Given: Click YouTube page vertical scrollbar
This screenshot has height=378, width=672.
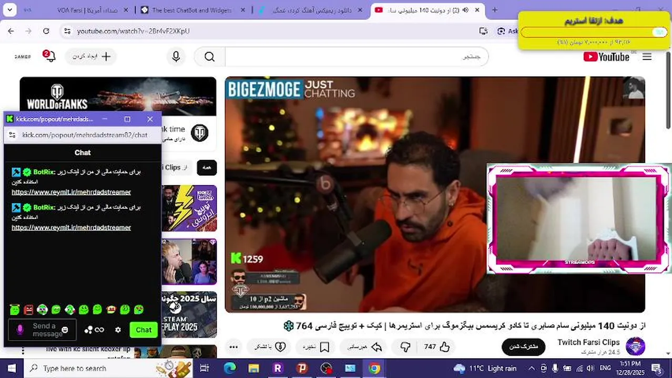Looking at the screenshot, I should [668, 89].
